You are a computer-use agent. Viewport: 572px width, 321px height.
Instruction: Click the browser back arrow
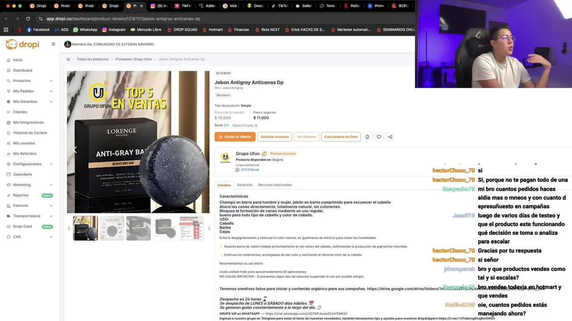(x=6, y=19)
